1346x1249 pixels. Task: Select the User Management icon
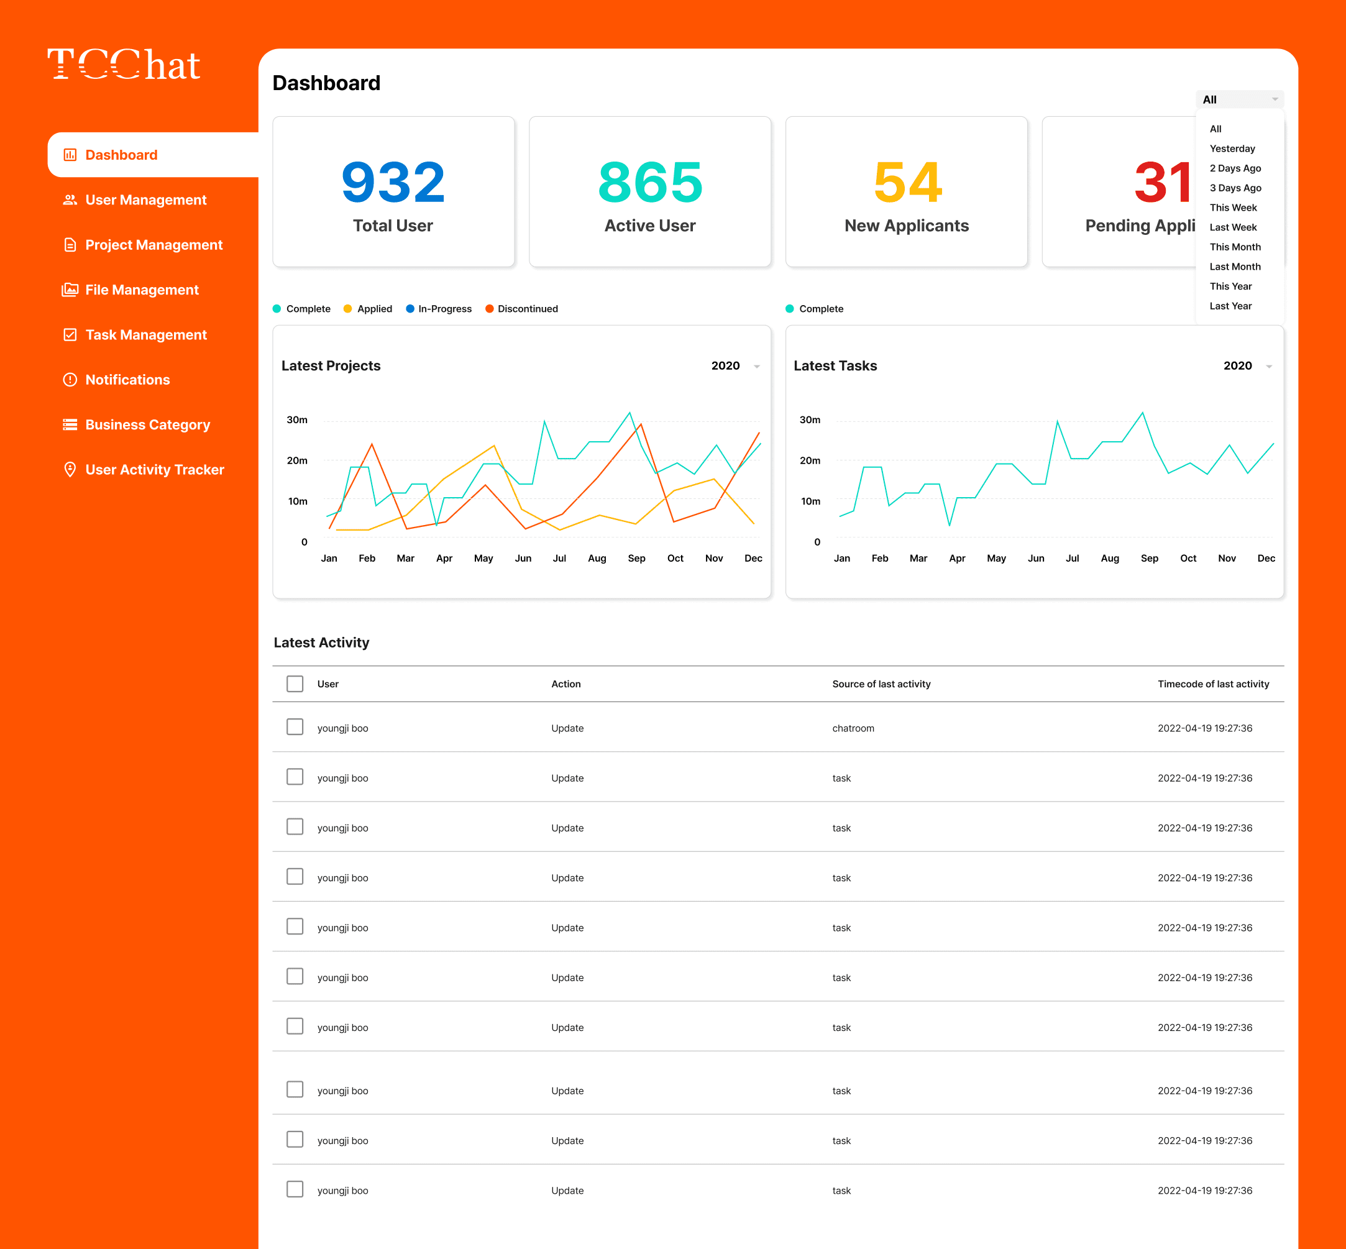[70, 199]
